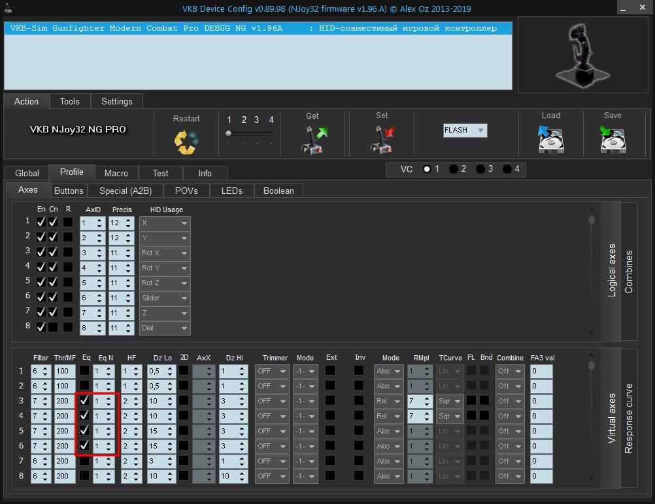Click the Set joystick icon with red arrow
The width and height of the screenshot is (655, 504).
click(x=382, y=140)
